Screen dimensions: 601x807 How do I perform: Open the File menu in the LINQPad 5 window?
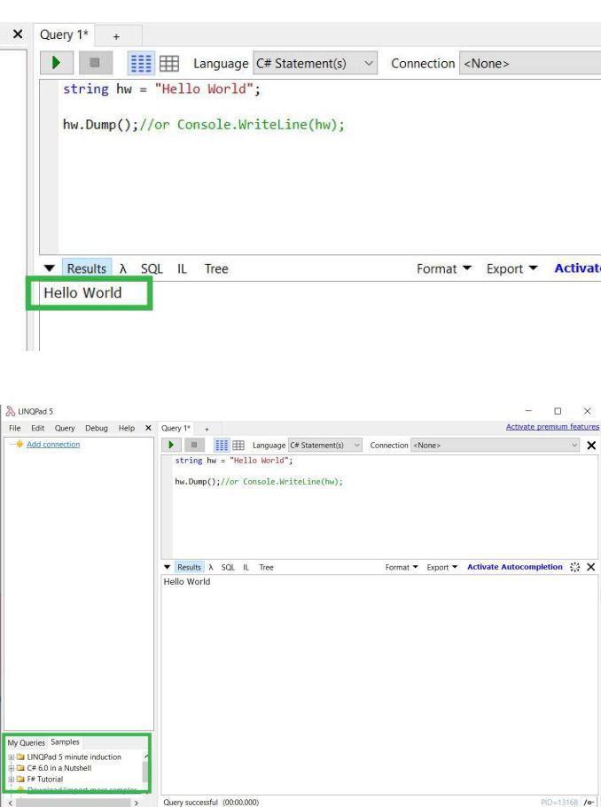(x=15, y=428)
